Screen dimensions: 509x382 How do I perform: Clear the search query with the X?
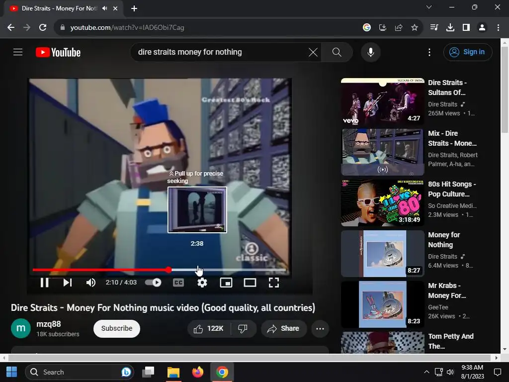(x=313, y=52)
